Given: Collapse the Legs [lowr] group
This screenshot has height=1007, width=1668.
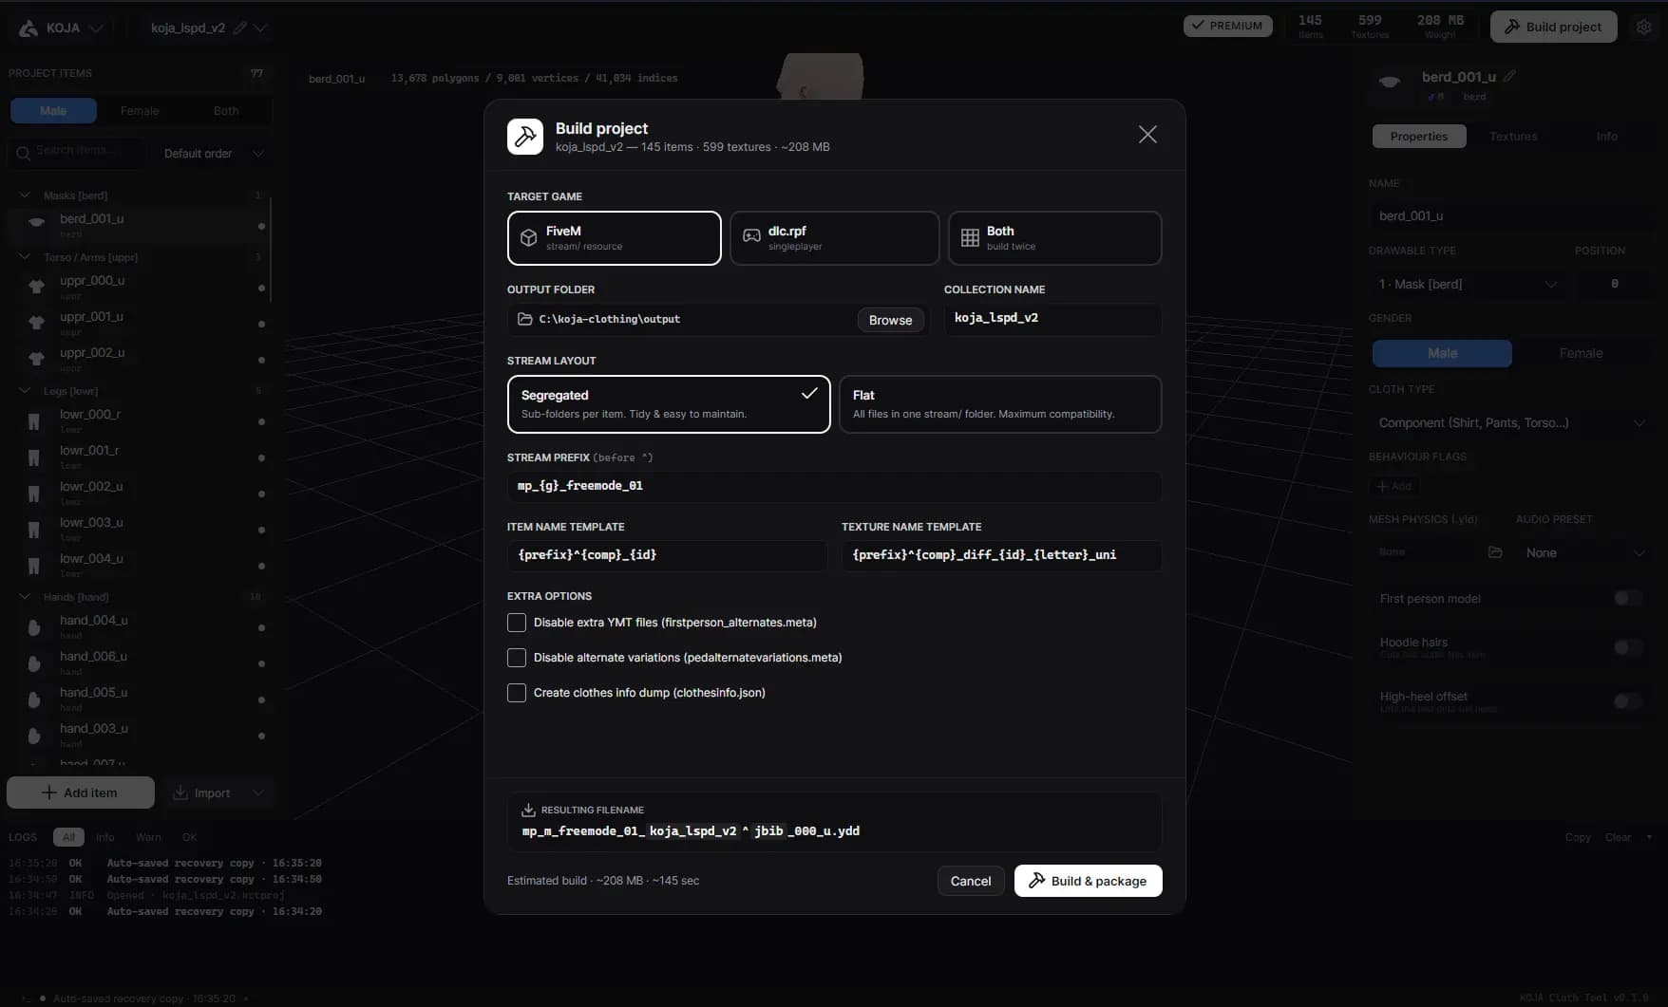Looking at the screenshot, I should 25,390.
